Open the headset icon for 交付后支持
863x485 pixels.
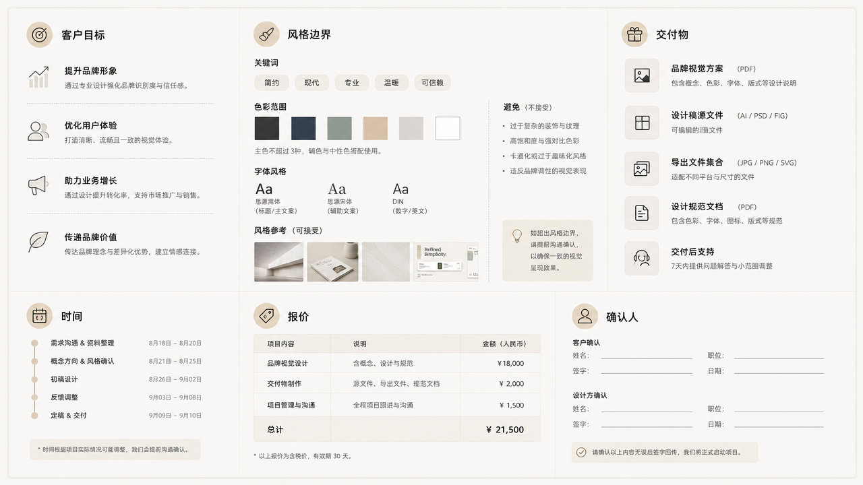pos(642,258)
